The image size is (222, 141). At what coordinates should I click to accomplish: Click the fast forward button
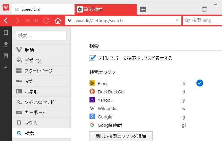click(36, 21)
